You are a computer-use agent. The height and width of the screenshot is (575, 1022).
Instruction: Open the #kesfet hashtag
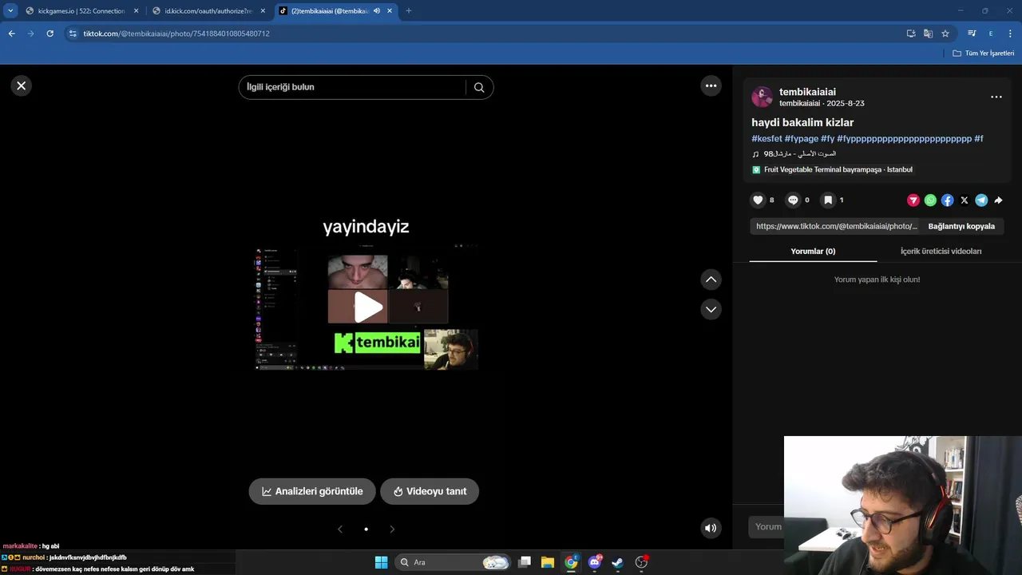[766, 139]
